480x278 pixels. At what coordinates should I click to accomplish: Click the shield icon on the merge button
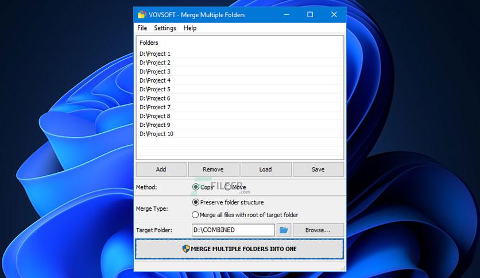coord(186,249)
